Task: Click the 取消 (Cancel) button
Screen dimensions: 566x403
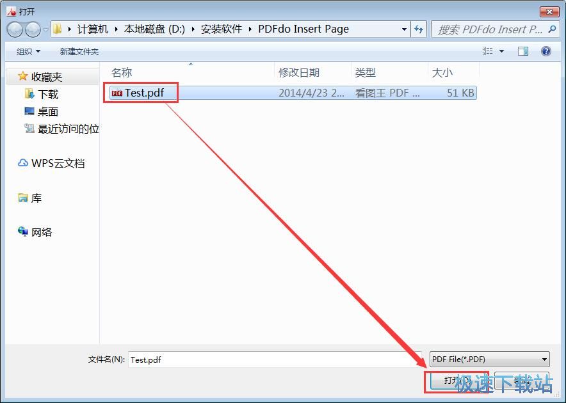Action: pos(522,380)
